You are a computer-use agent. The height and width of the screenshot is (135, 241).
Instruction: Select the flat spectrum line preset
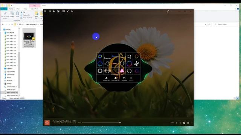107,57
